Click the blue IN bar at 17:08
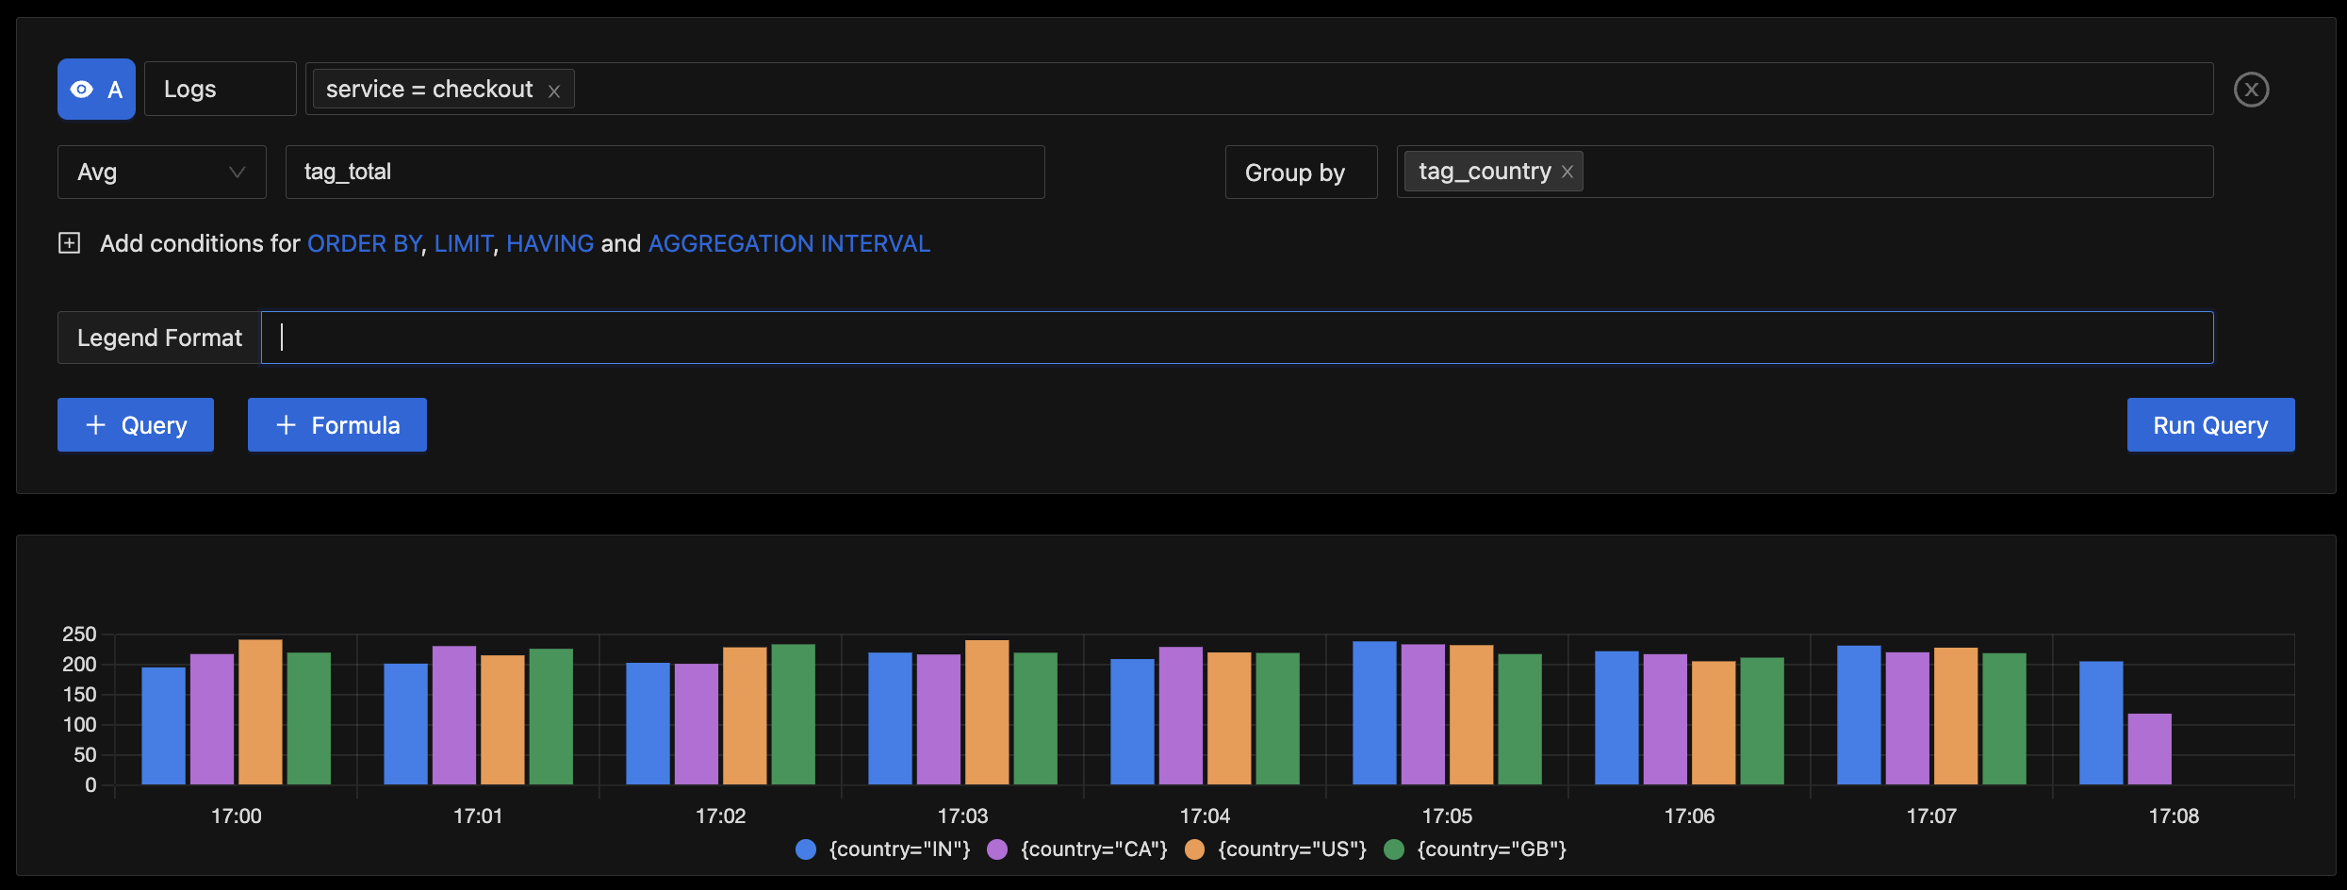Viewport: 2347px width, 890px height. click(x=2101, y=723)
